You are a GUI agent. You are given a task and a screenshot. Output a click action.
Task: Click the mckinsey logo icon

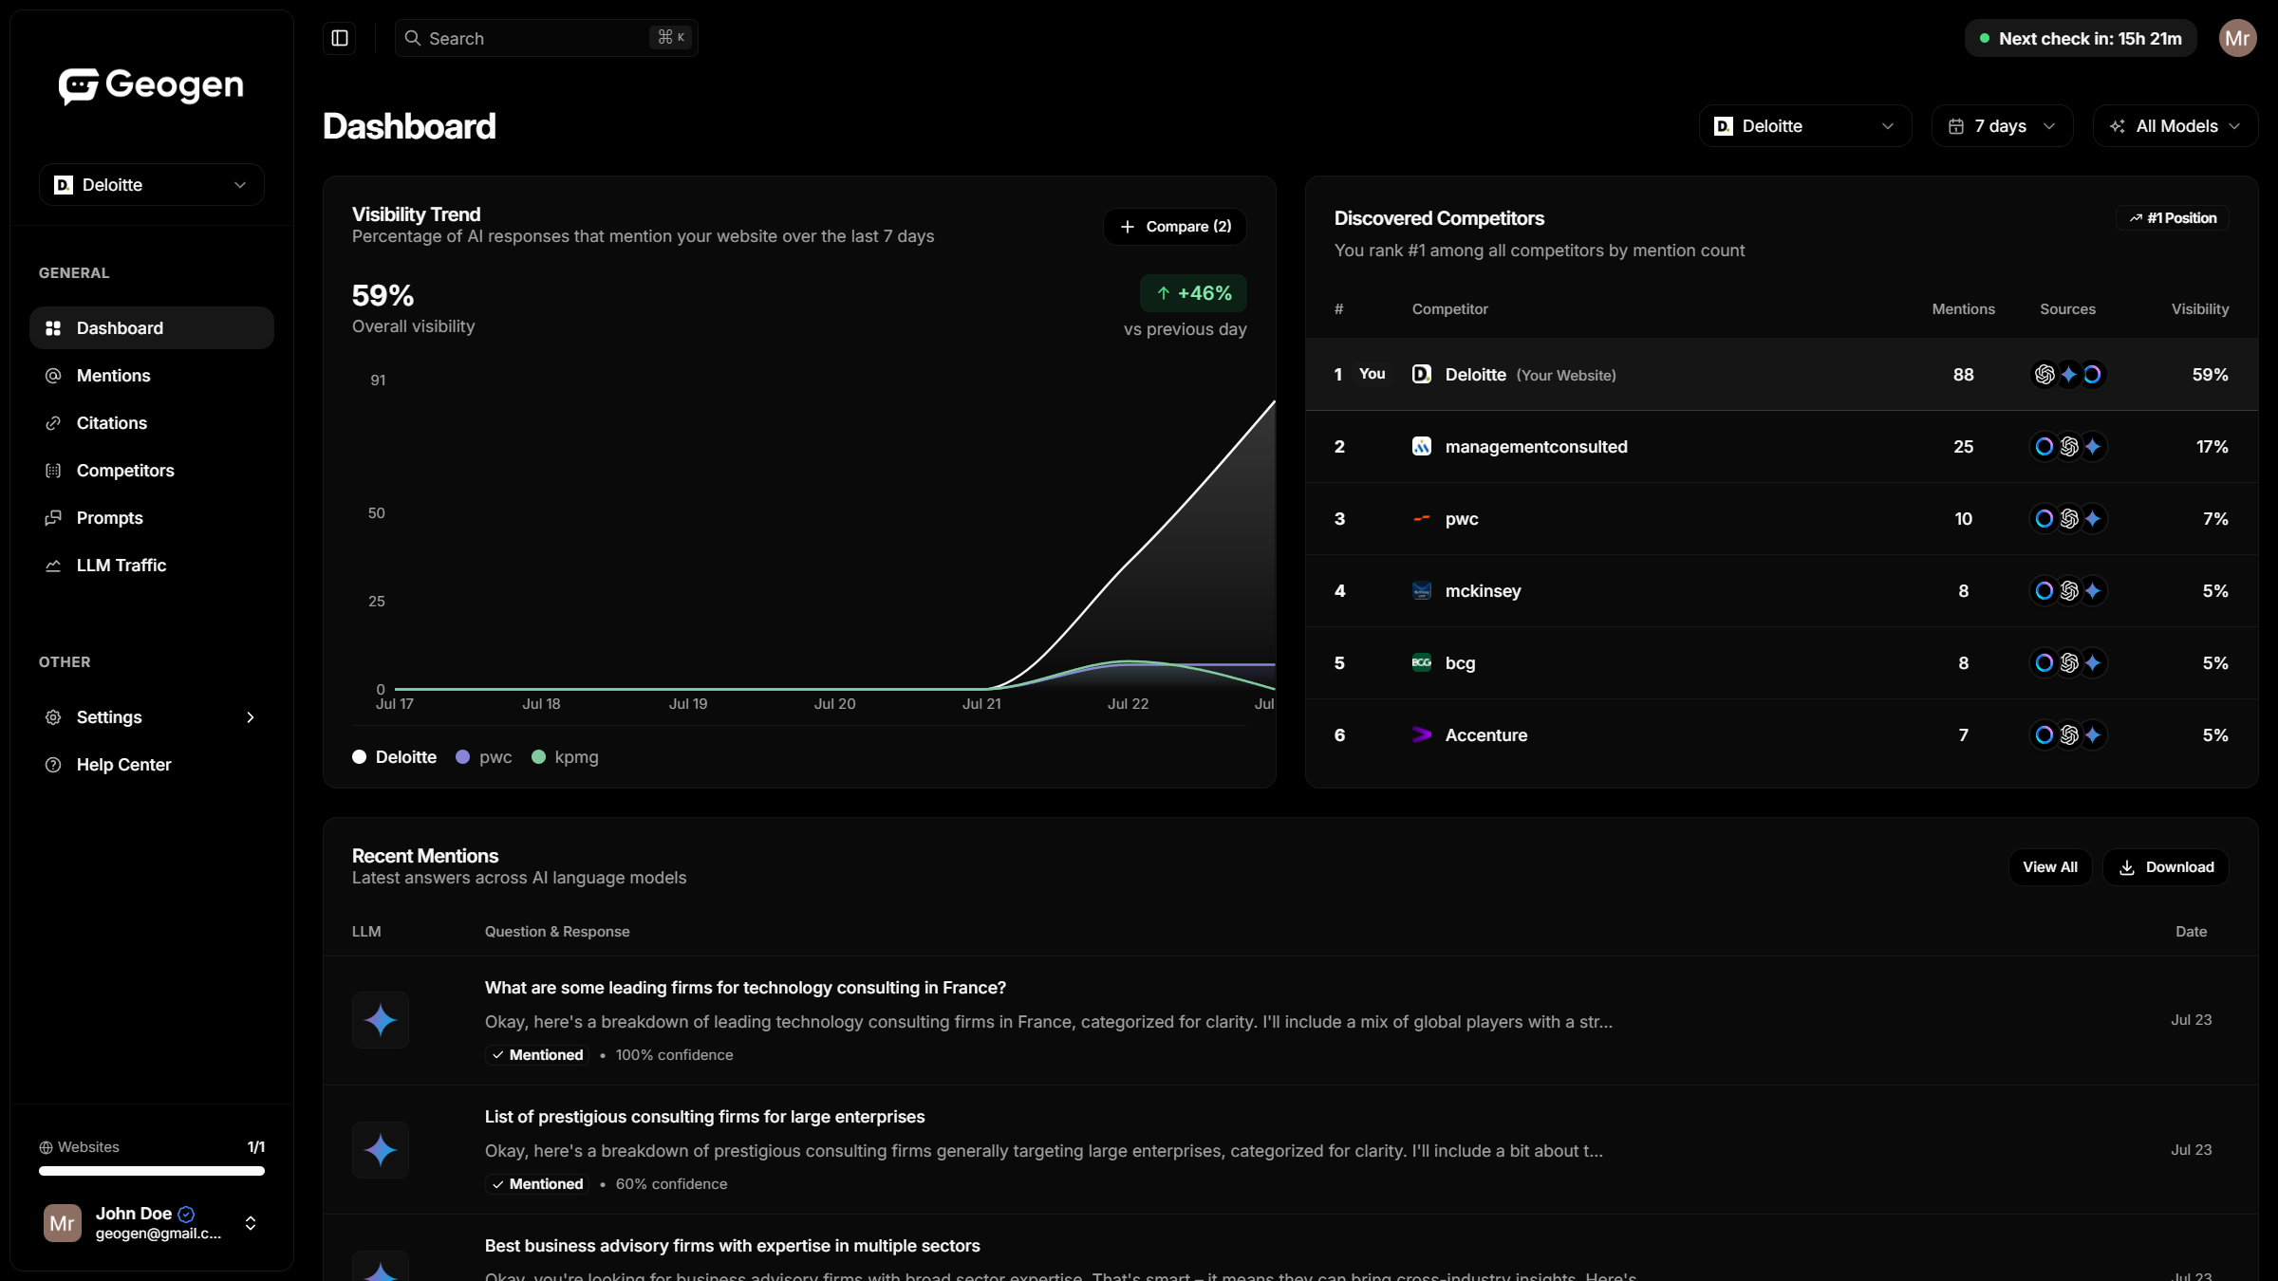tap(1422, 590)
